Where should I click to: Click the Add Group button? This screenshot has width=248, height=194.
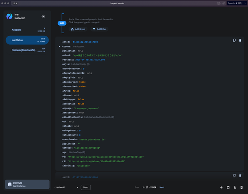(x=78, y=29)
